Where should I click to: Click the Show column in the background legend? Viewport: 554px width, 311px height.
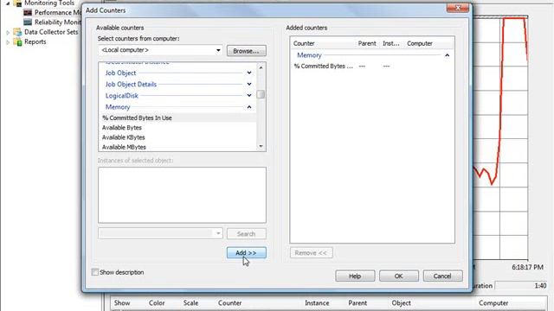click(x=122, y=303)
